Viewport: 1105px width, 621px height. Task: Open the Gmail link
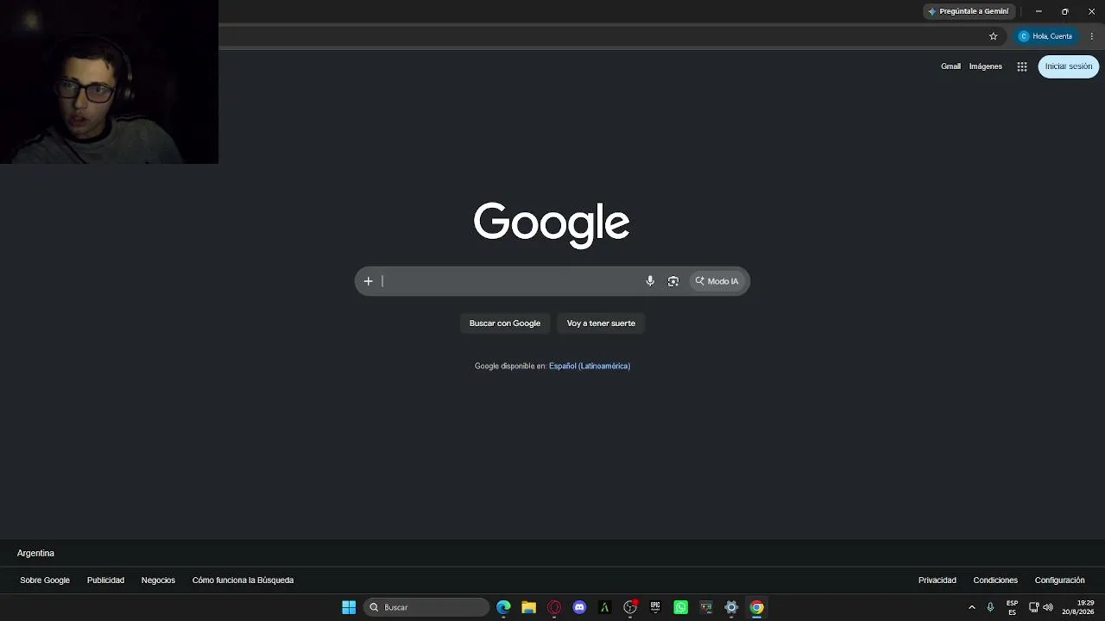(x=950, y=66)
